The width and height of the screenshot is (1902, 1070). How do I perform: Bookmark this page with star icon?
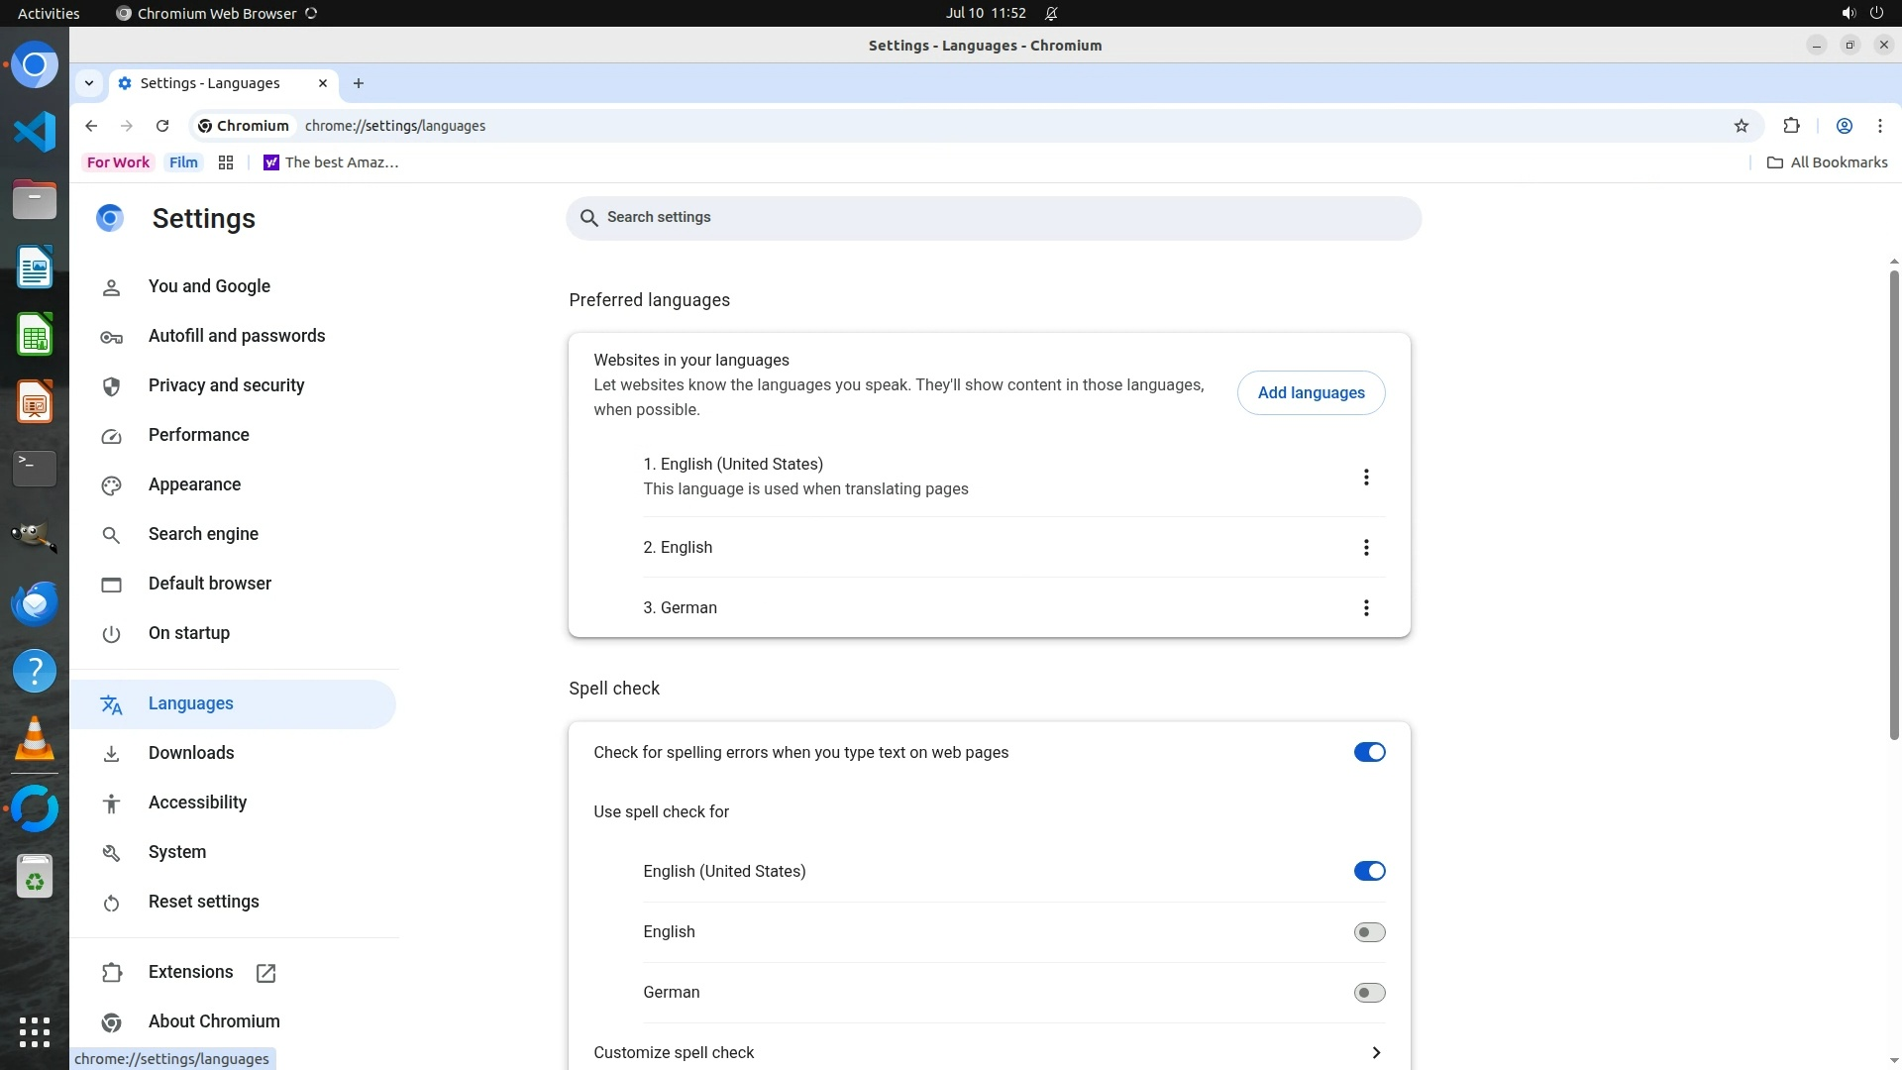[x=1742, y=126]
